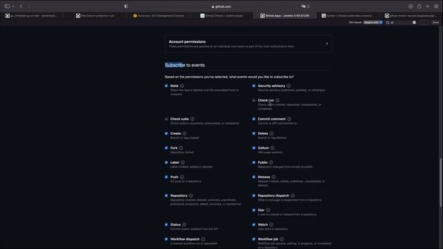Show info for Watch event
Viewport: 443px width, 249px height.
(271, 225)
